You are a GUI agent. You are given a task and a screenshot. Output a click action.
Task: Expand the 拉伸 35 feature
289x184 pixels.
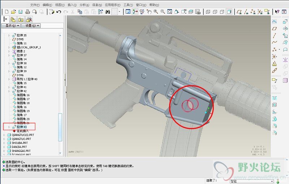tap(9, 35)
